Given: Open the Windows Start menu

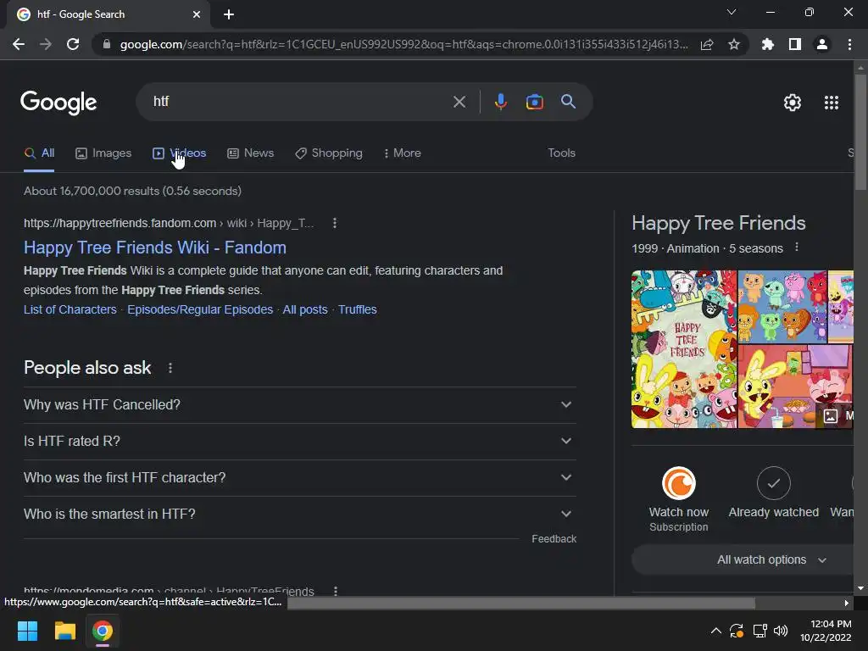Looking at the screenshot, I should 27,631.
